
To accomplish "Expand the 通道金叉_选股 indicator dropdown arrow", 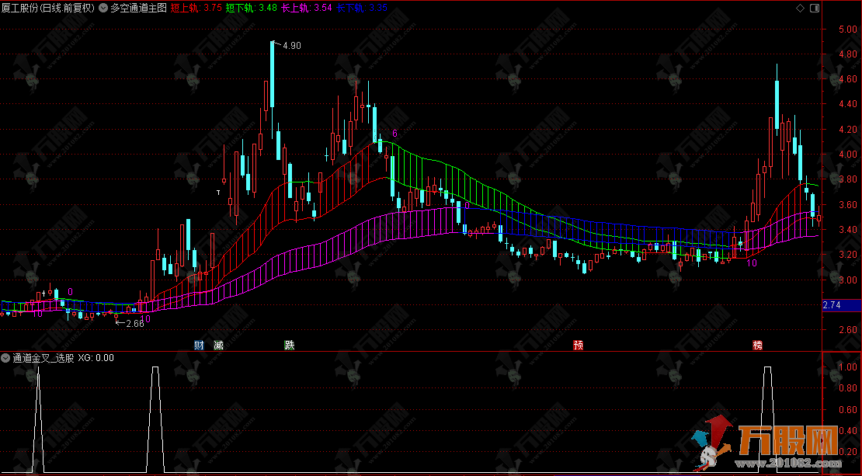I will click(6, 359).
